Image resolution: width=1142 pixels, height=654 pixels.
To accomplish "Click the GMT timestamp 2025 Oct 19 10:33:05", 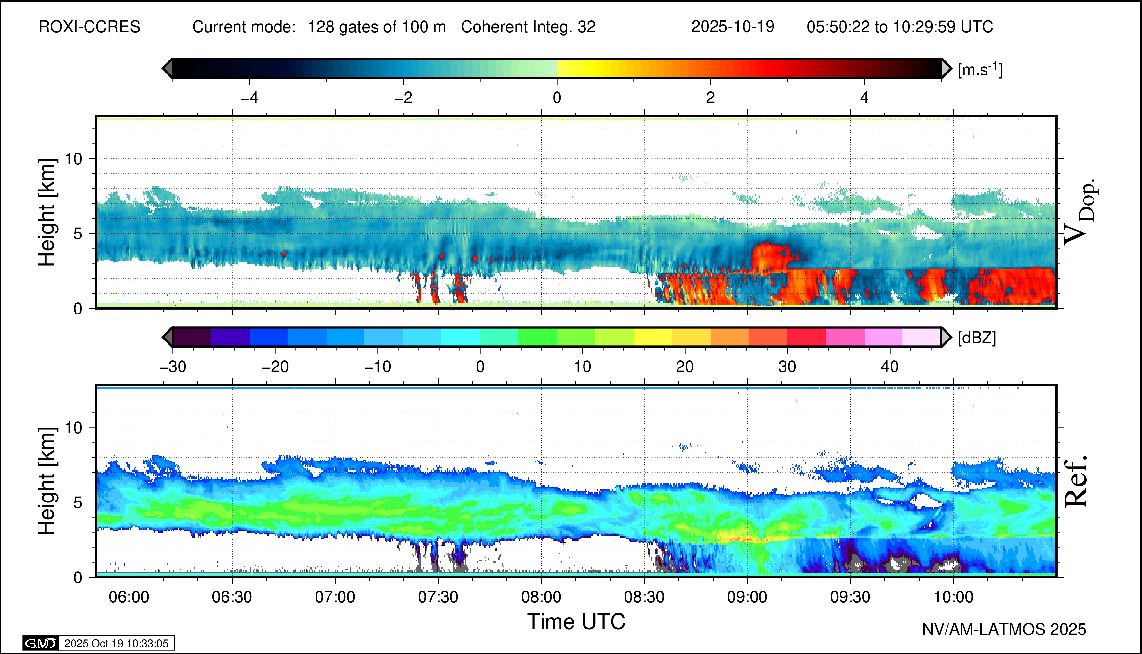I will 116,644.
